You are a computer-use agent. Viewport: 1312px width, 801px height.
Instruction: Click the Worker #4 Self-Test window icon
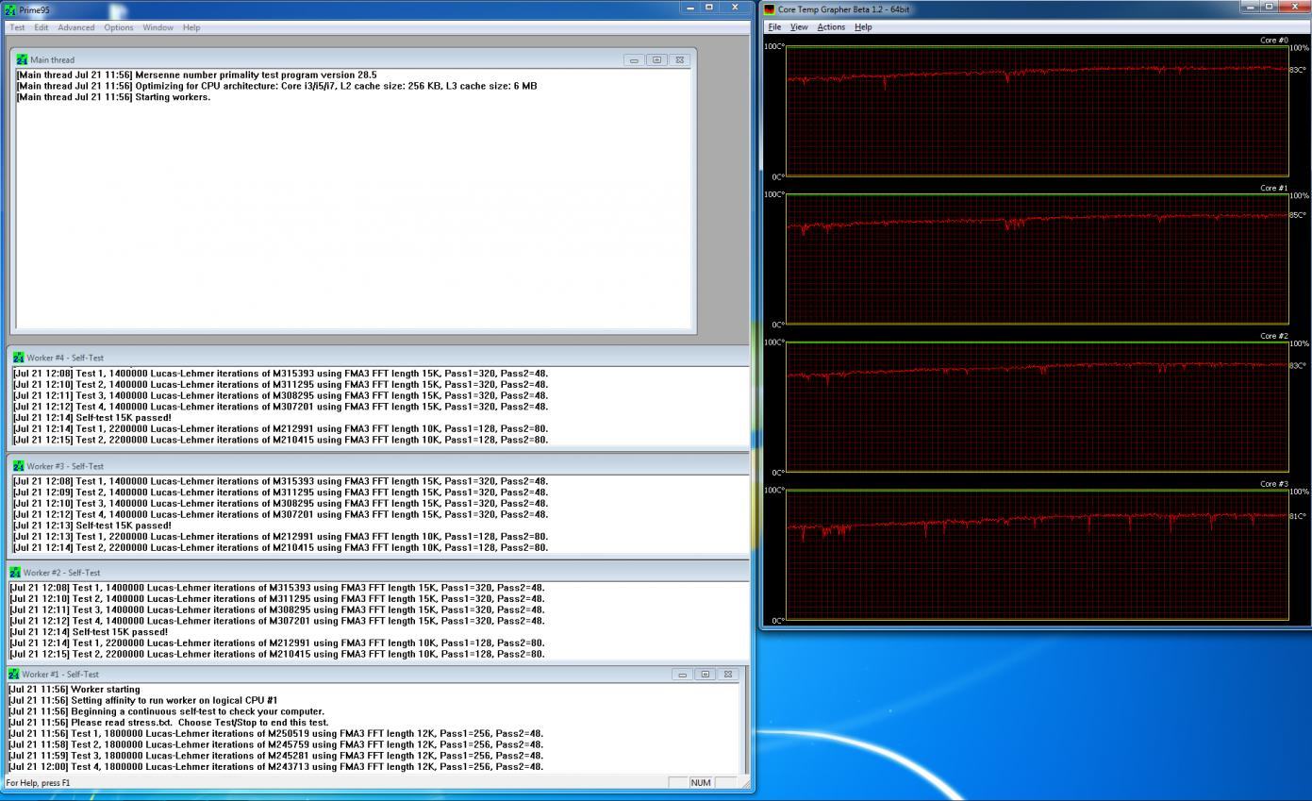point(19,358)
